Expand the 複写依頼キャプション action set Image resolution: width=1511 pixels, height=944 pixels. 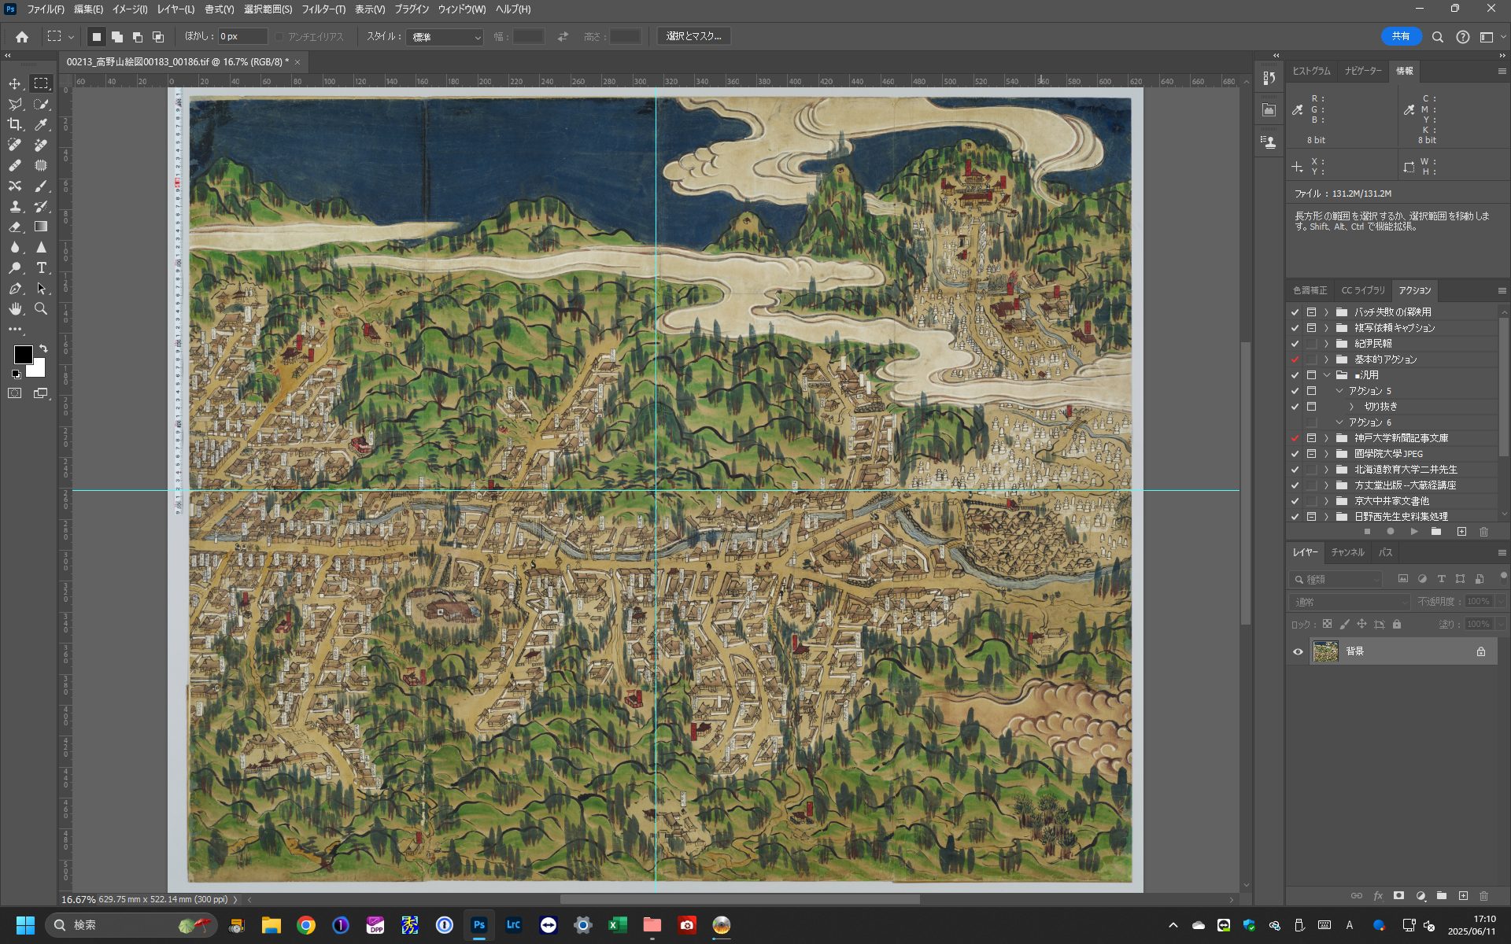point(1326,328)
